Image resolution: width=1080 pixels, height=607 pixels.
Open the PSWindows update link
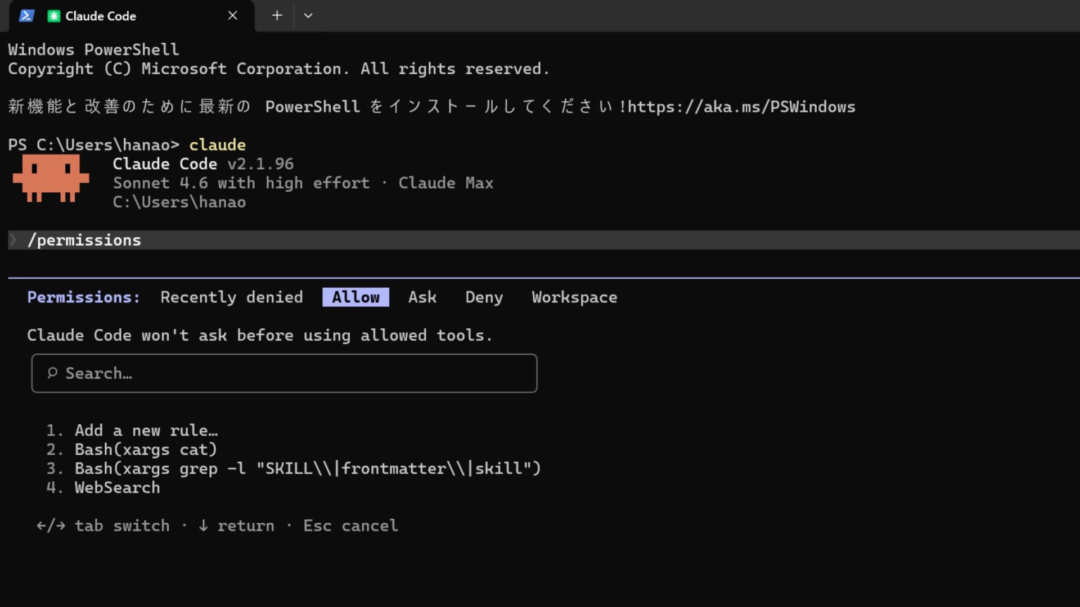tap(742, 106)
